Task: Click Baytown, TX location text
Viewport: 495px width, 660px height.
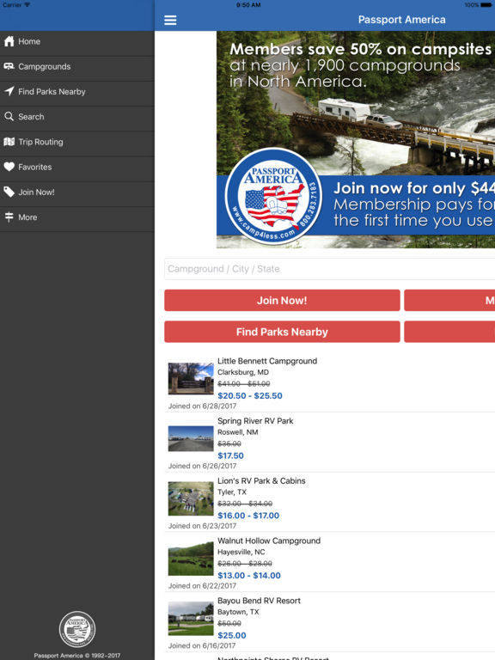Action: pos(238,612)
